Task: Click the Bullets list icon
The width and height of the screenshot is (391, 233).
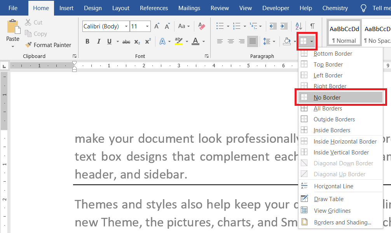Action: click(x=220, y=26)
